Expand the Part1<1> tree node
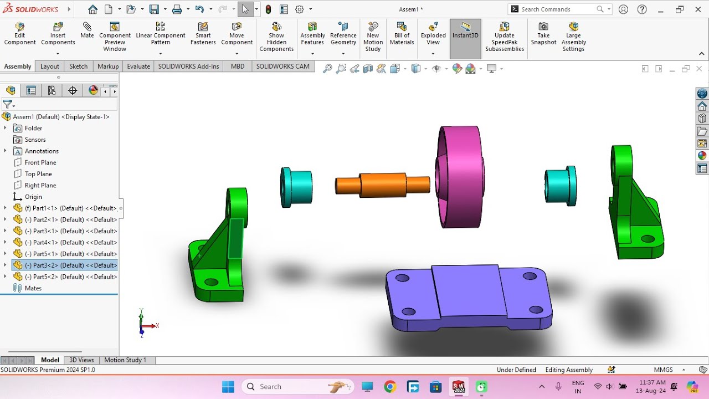 [6, 208]
